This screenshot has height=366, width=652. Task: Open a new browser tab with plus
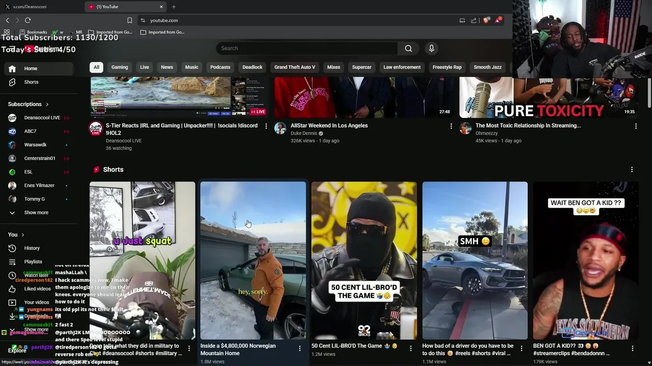pos(174,7)
